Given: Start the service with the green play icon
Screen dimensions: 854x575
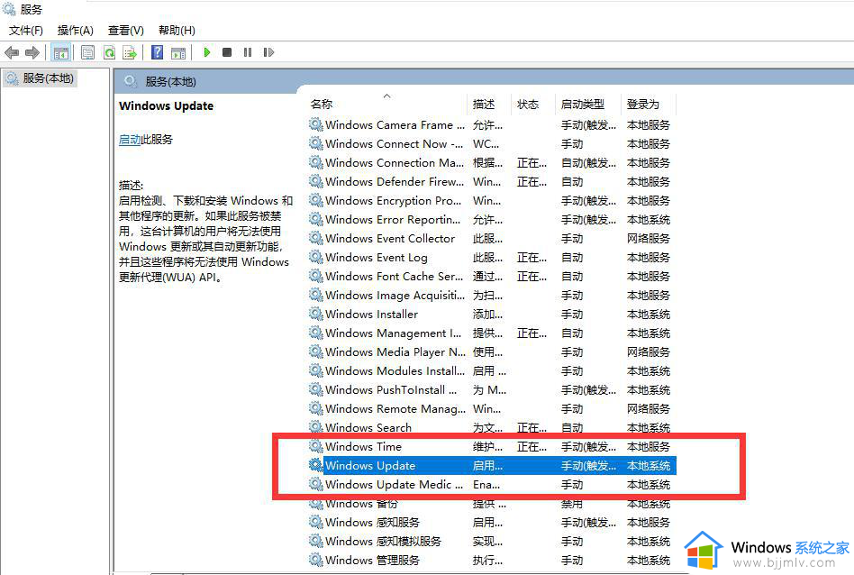Looking at the screenshot, I should coord(207,52).
